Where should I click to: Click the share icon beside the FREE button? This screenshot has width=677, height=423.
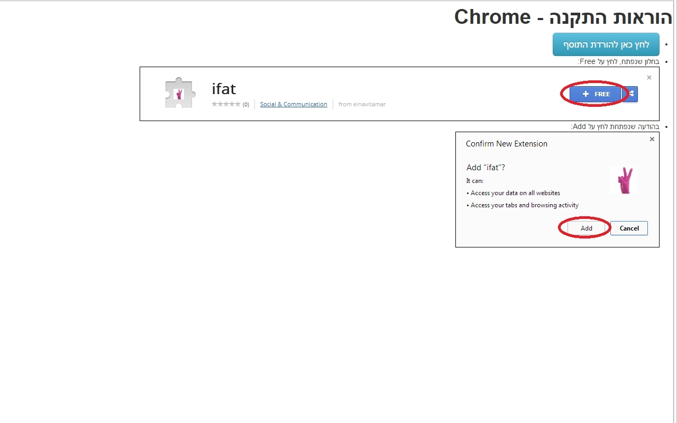point(630,94)
